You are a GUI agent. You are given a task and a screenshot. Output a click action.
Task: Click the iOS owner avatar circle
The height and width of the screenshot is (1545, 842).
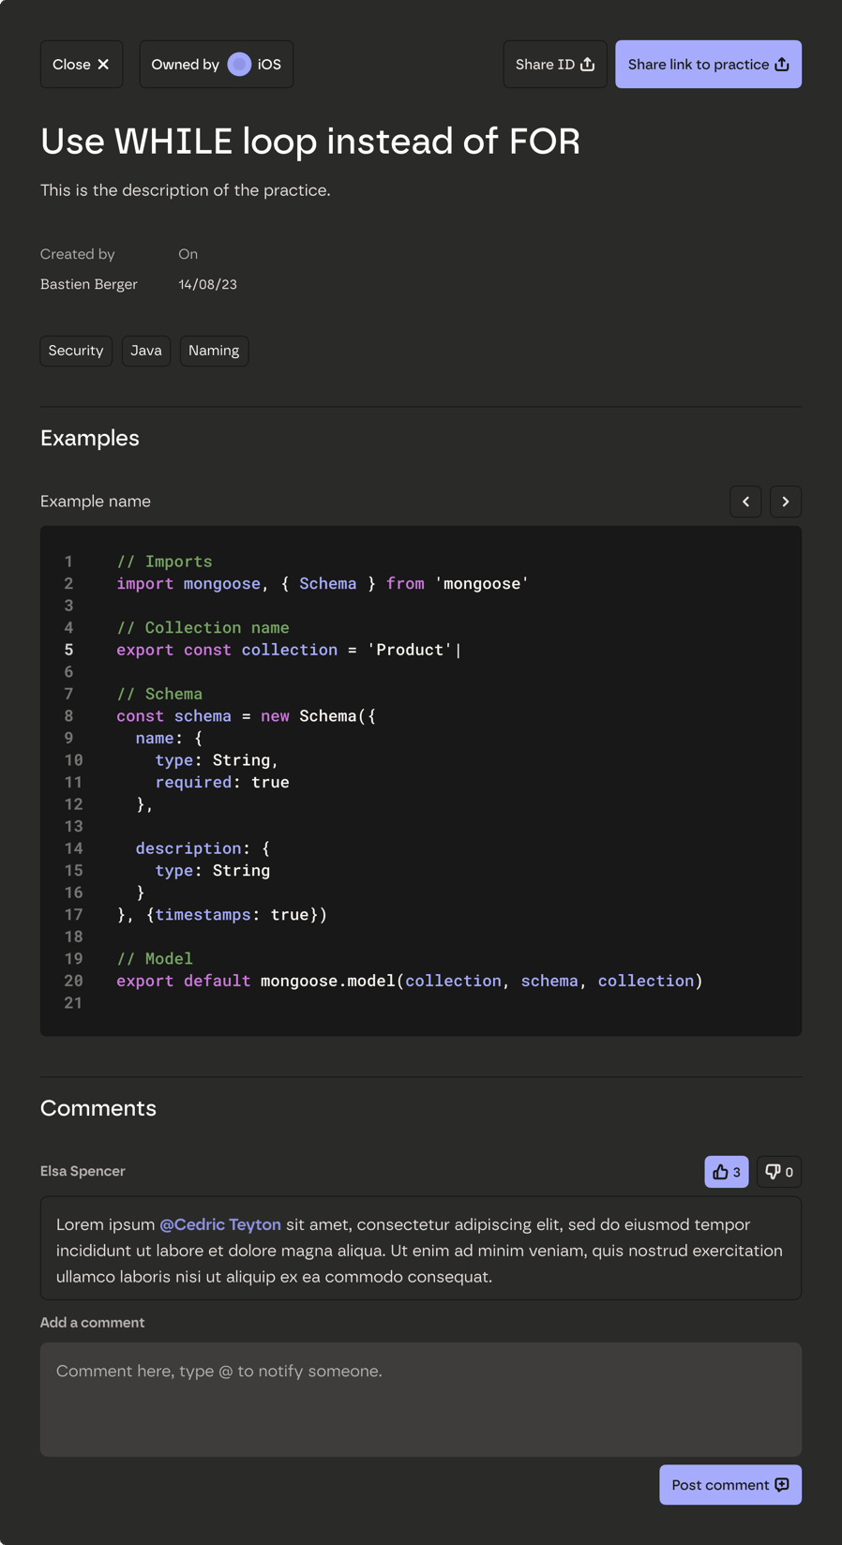click(239, 64)
